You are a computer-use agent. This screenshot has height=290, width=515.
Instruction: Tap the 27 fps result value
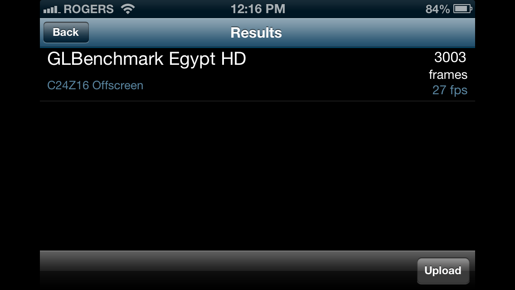click(x=450, y=90)
